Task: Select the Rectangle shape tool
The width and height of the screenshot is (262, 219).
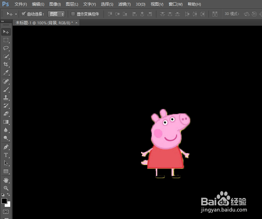Action: (6, 171)
